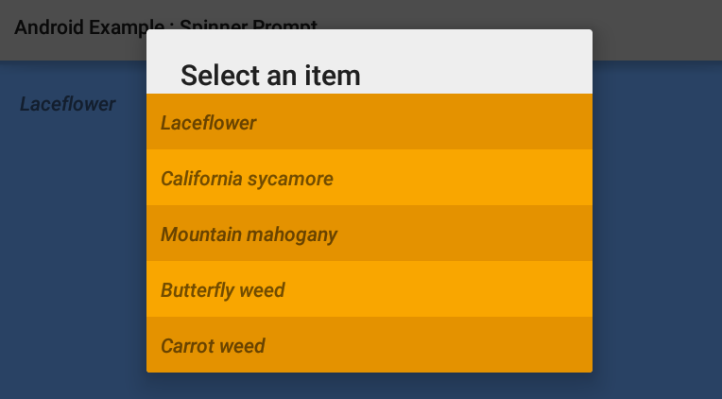Click the Android Example app bar title

(80, 27)
